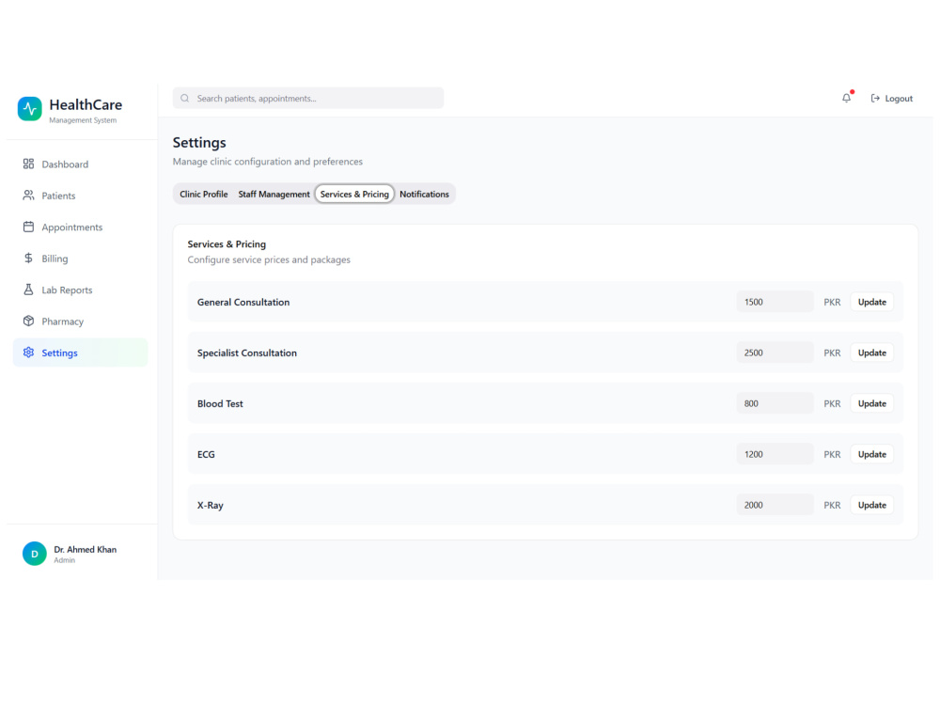
Task: Click Update for X-Ray
Action: [871, 506]
